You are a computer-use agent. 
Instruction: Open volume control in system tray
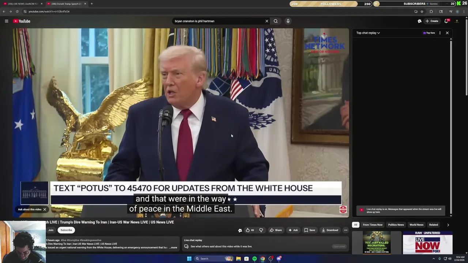coord(450,259)
